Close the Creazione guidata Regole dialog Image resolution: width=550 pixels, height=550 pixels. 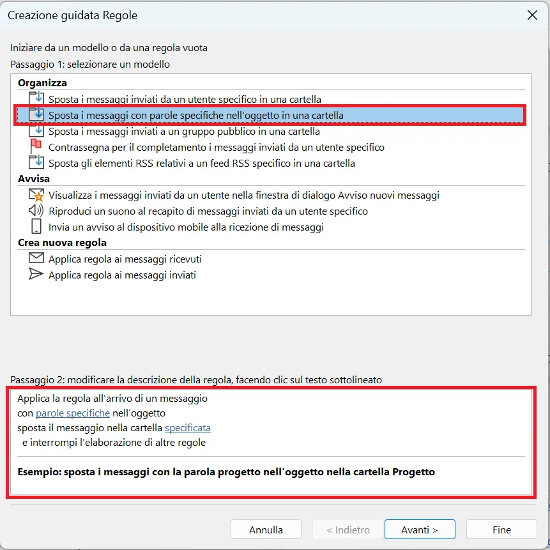pos(532,15)
